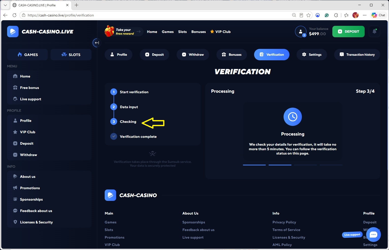Click the gift box free reward banner
The width and height of the screenshot is (389, 250).
[x=123, y=32]
